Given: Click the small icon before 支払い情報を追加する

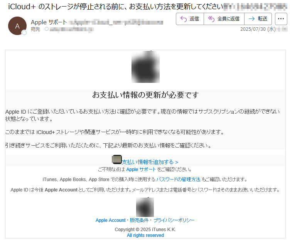Looking at the screenshot, I should 117,159.
